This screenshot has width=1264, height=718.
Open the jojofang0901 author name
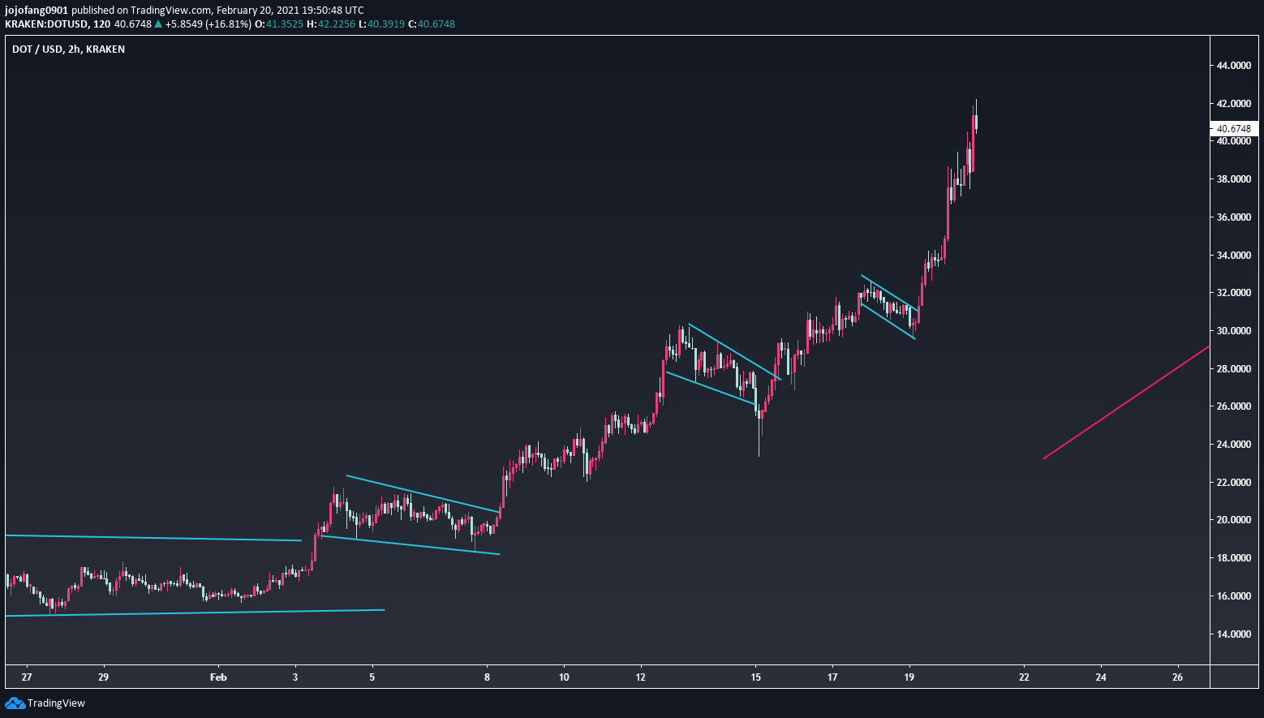[x=37, y=10]
